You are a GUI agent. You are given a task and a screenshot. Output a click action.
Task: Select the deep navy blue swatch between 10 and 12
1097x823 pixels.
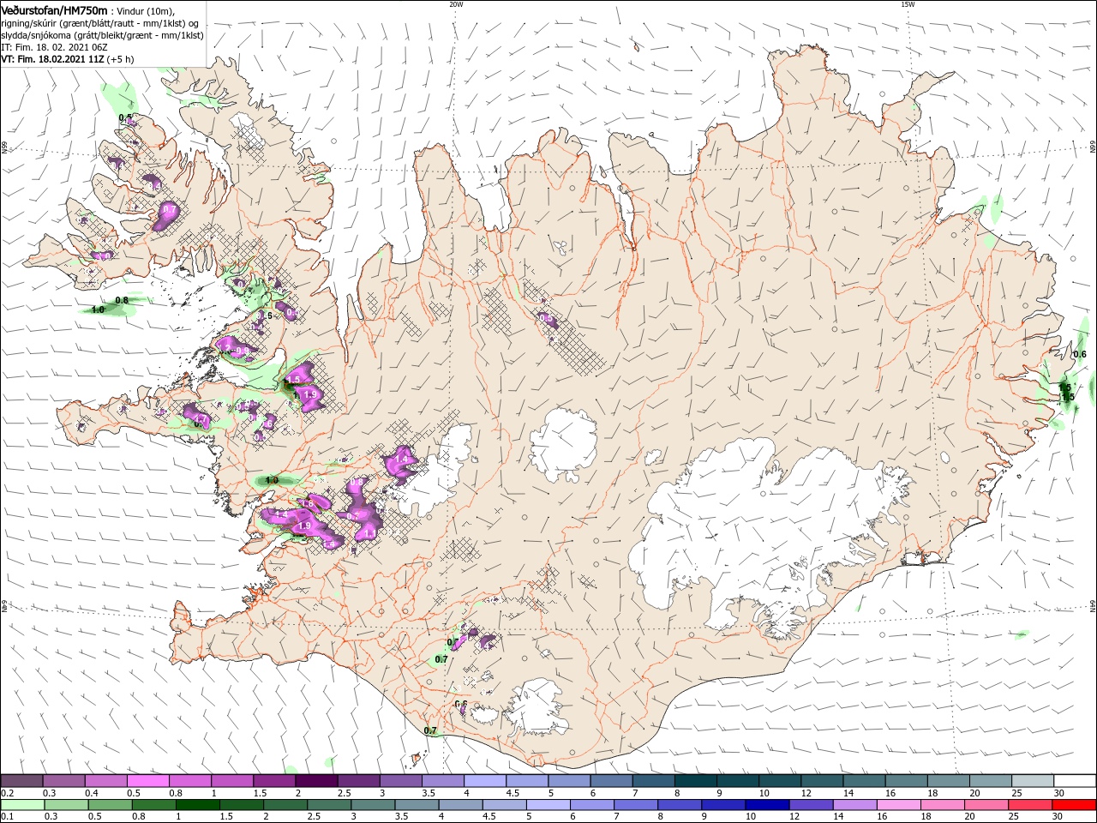point(765,805)
